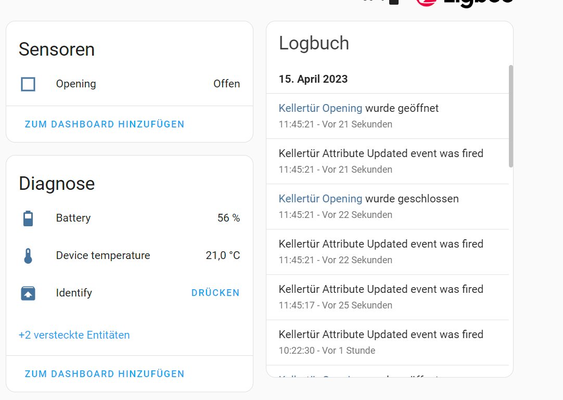Click the Identify entity icon
The image size is (563, 400).
coord(28,293)
